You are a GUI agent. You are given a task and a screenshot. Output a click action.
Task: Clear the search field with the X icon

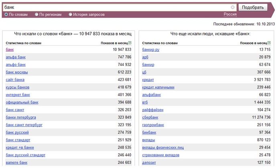[x=233, y=7]
